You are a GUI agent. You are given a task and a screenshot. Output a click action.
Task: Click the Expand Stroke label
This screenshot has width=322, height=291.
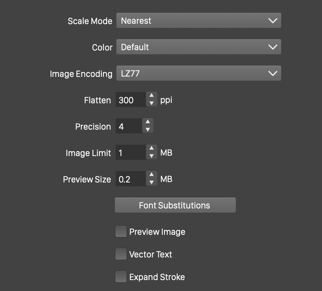157,277
